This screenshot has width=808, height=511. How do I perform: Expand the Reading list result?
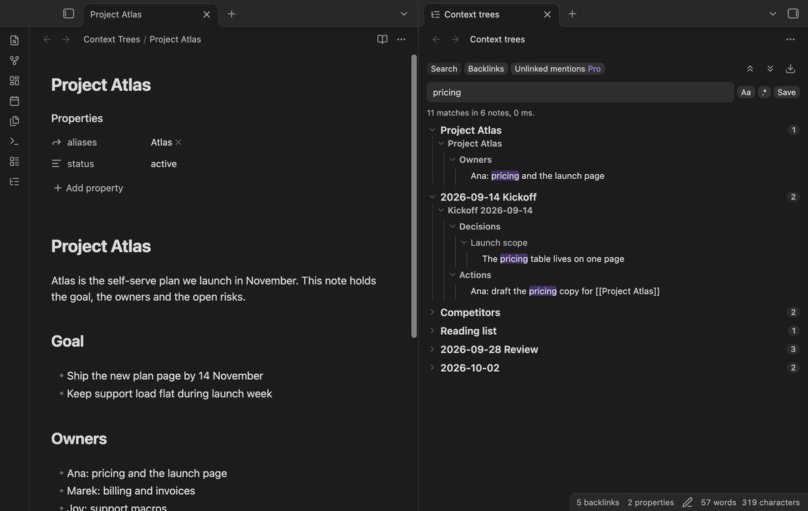(x=432, y=331)
